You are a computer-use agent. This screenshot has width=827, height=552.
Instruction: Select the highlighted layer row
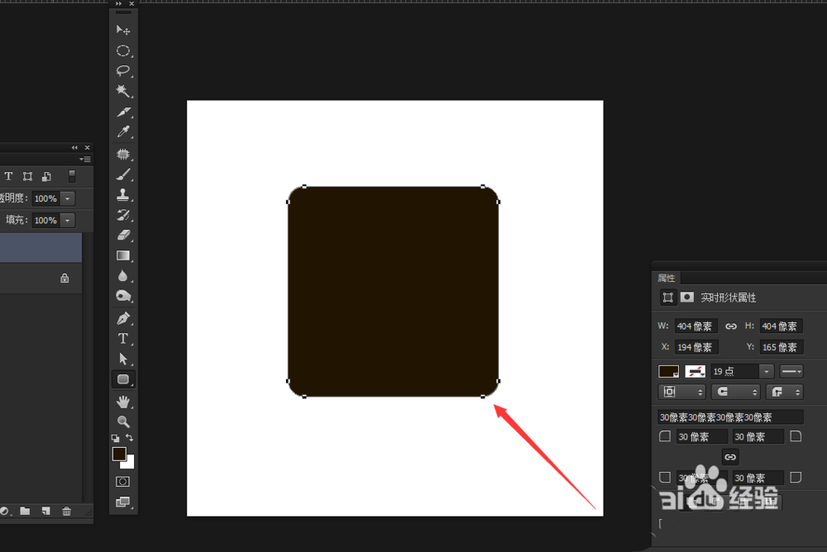click(x=41, y=248)
